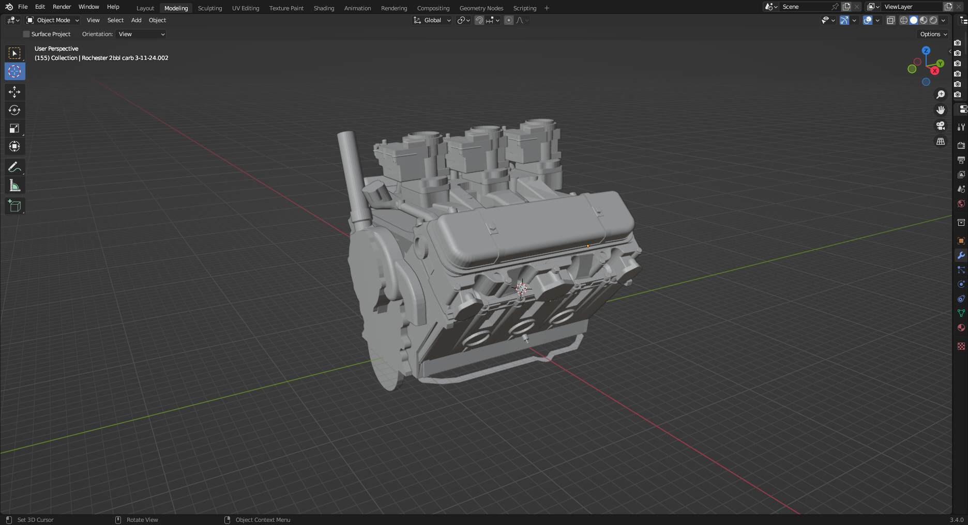Switch to Rendered viewport shading
The height and width of the screenshot is (525, 968).
click(933, 20)
